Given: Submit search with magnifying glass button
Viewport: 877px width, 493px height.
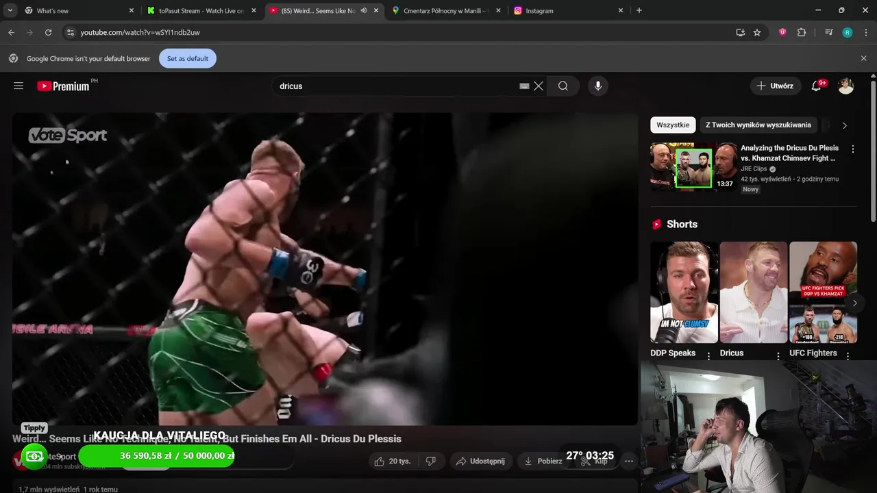Looking at the screenshot, I should click(563, 86).
